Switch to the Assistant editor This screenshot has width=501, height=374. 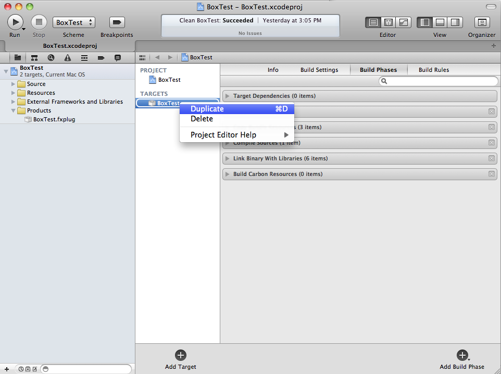(x=388, y=22)
